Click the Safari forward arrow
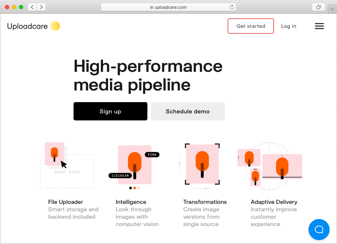 coord(41,7)
